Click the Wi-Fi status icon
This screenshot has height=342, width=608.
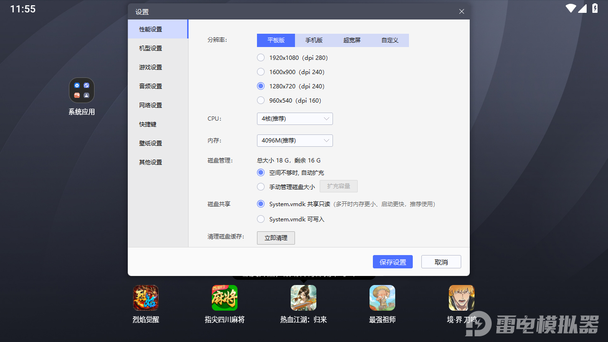pos(570,9)
